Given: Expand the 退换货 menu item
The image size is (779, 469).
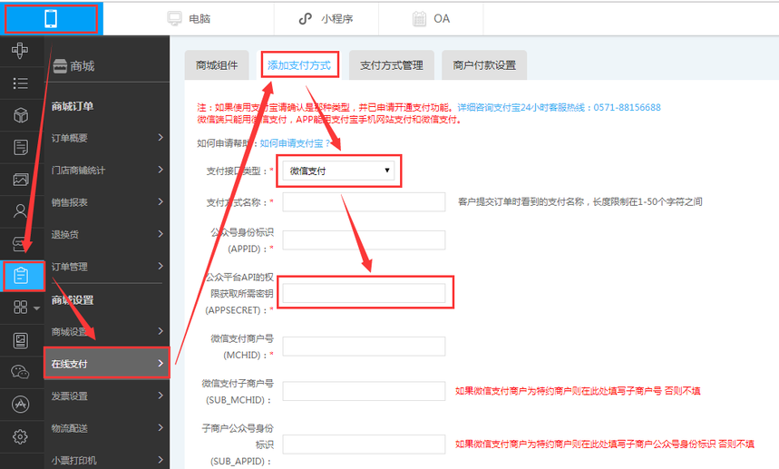Looking at the screenshot, I should click(107, 234).
